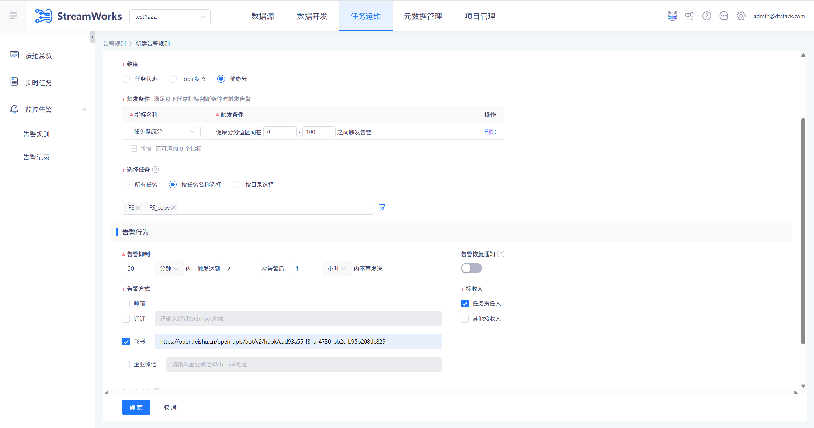Viewport: 814px width, 428px height.
Task: Open the 小时 time unit dropdown
Action: click(x=337, y=269)
